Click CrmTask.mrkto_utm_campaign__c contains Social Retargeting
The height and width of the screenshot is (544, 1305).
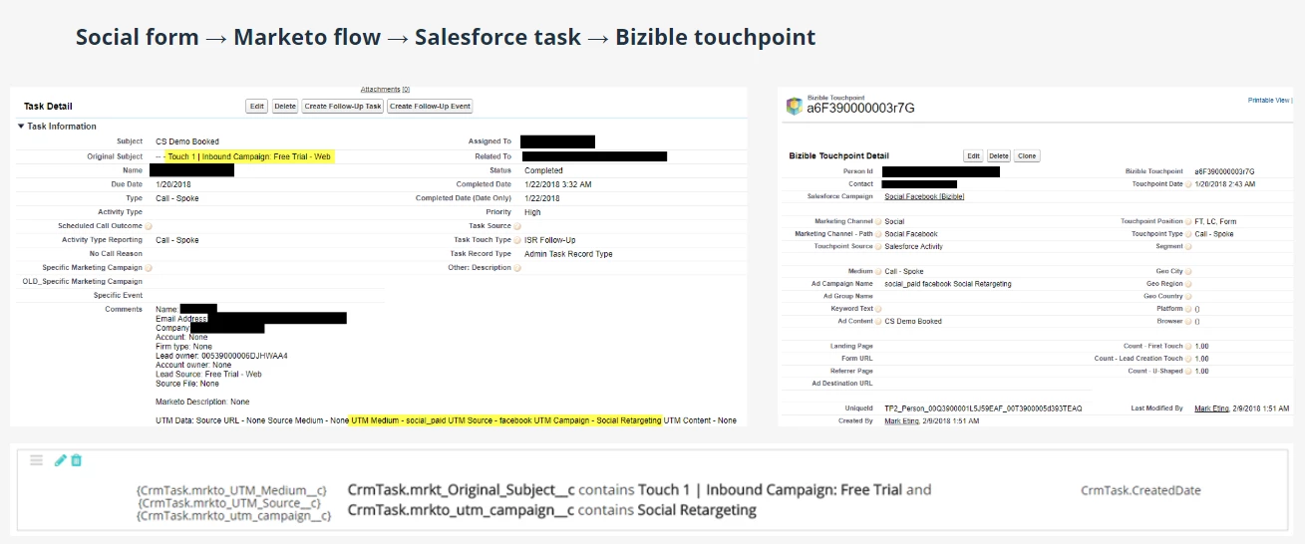pos(551,510)
